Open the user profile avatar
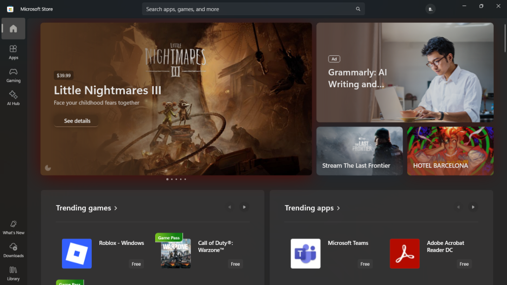The width and height of the screenshot is (507, 285). (x=430, y=9)
